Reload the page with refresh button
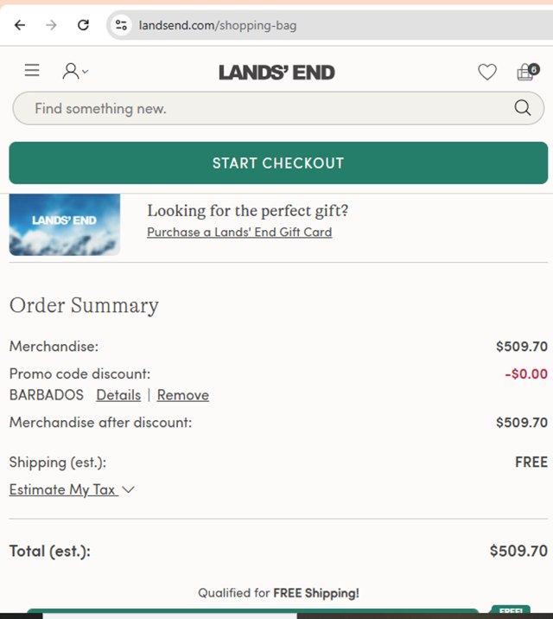 [83, 25]
